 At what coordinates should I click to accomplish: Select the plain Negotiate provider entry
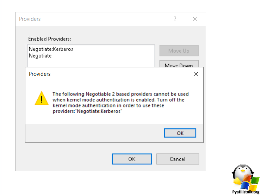click(40, 56)
